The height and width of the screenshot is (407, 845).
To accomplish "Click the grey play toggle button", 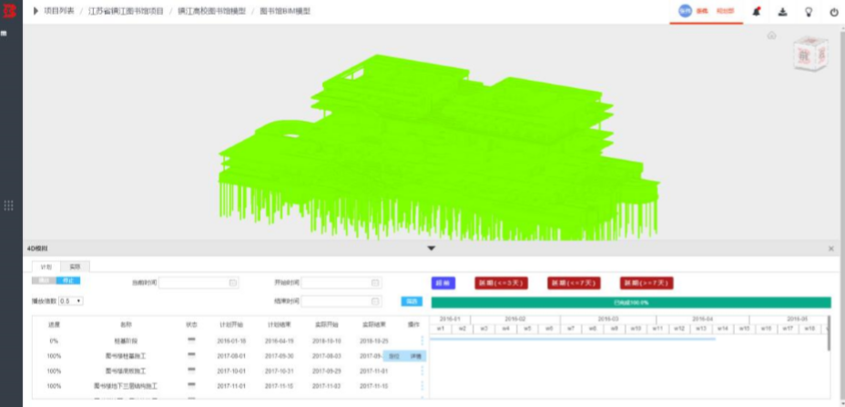I will pyautogui.click(x=44, y=281).
